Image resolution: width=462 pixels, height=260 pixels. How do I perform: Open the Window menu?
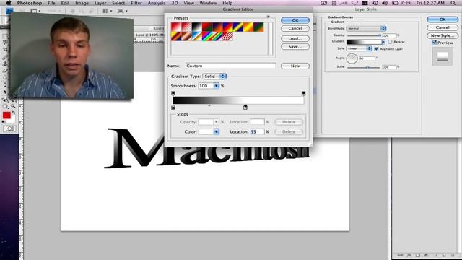[208, 3]
